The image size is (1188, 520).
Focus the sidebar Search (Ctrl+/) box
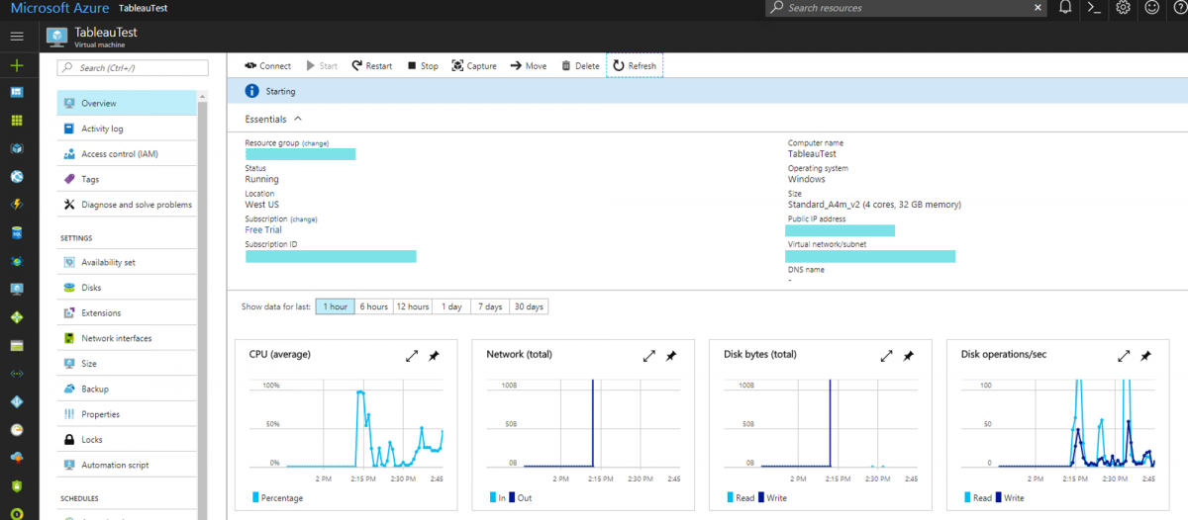[x=133, y=67]
